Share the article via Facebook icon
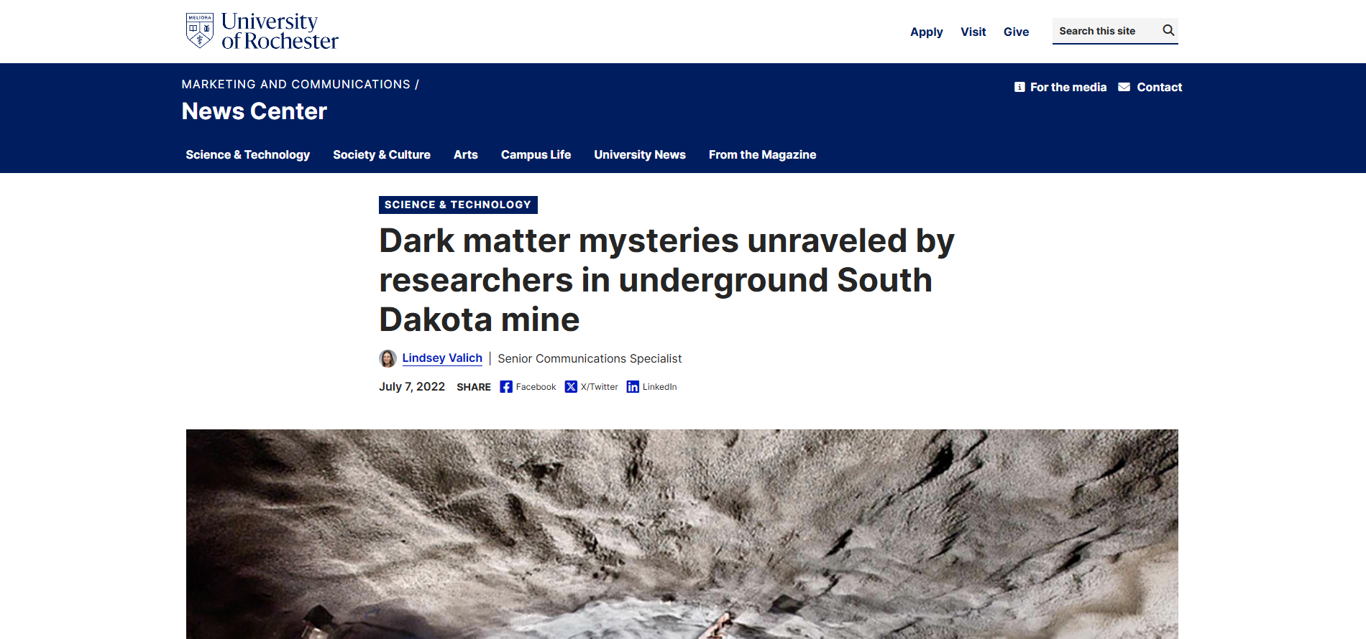 click(506, 387)
